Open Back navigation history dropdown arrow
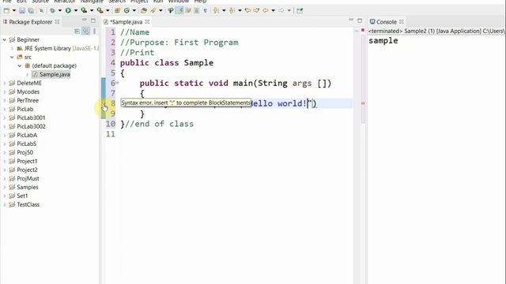This screenshot has height=284, width=506. click(273, 10)
